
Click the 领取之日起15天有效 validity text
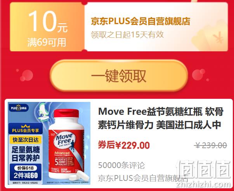click(127, 35)
